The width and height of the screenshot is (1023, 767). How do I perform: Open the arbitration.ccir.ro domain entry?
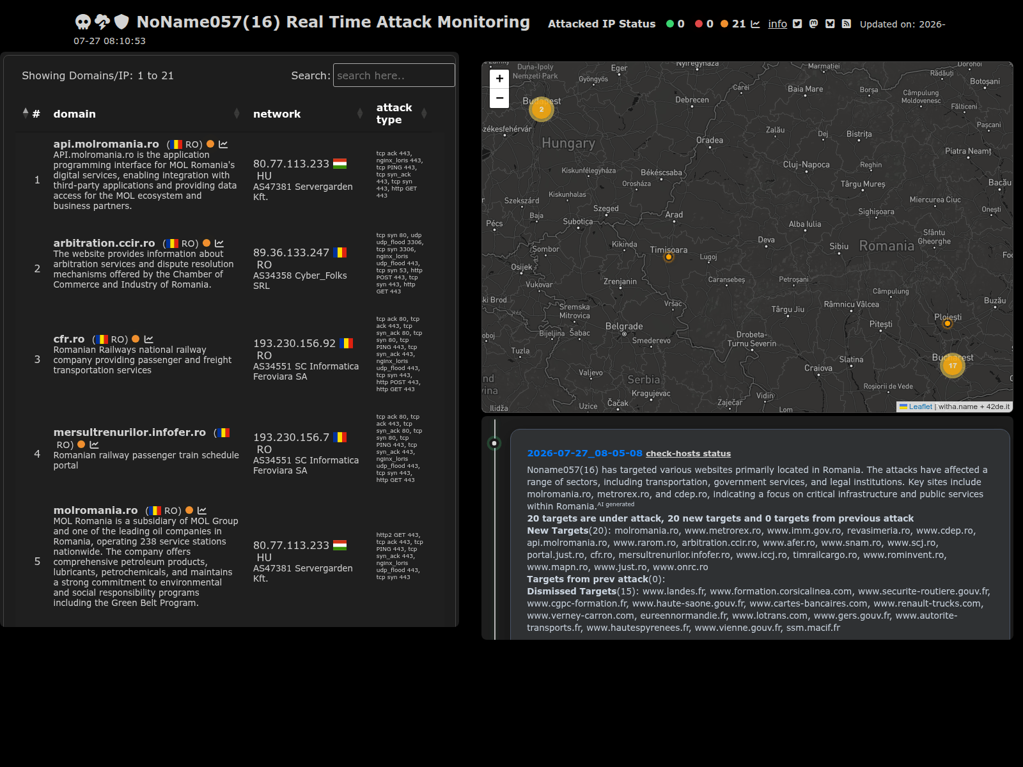[x=104, y=244]
